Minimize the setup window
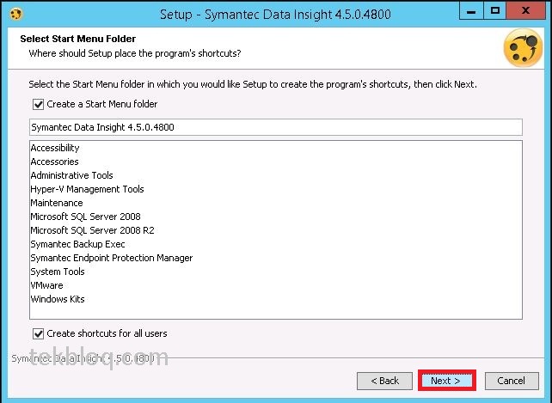The image size is (552, 403). pyautogui.click(x=471, y=11)
